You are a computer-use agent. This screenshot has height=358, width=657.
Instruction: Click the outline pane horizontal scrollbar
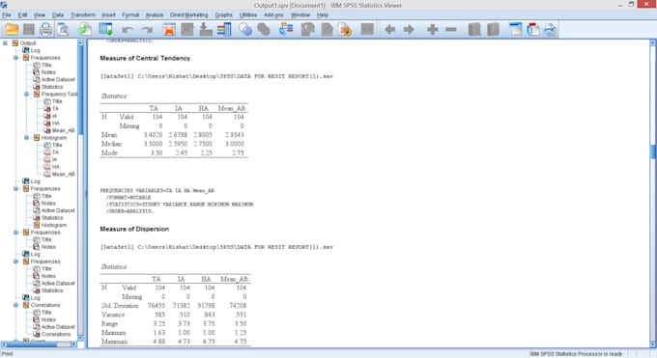pos(39,344)
